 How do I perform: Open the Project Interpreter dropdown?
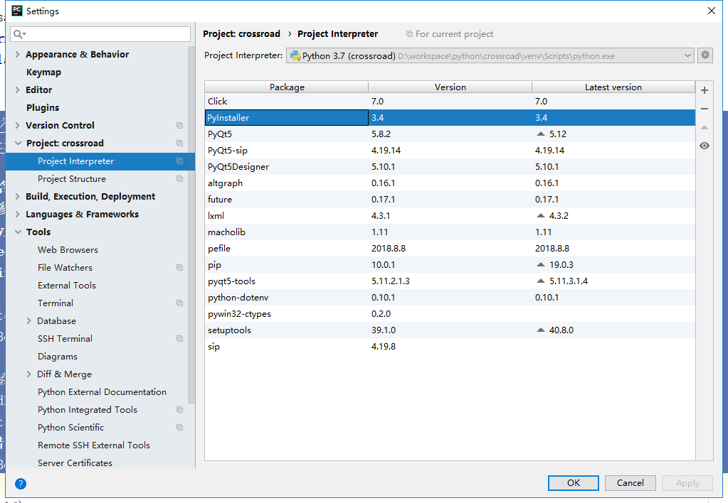coord(490,55)
